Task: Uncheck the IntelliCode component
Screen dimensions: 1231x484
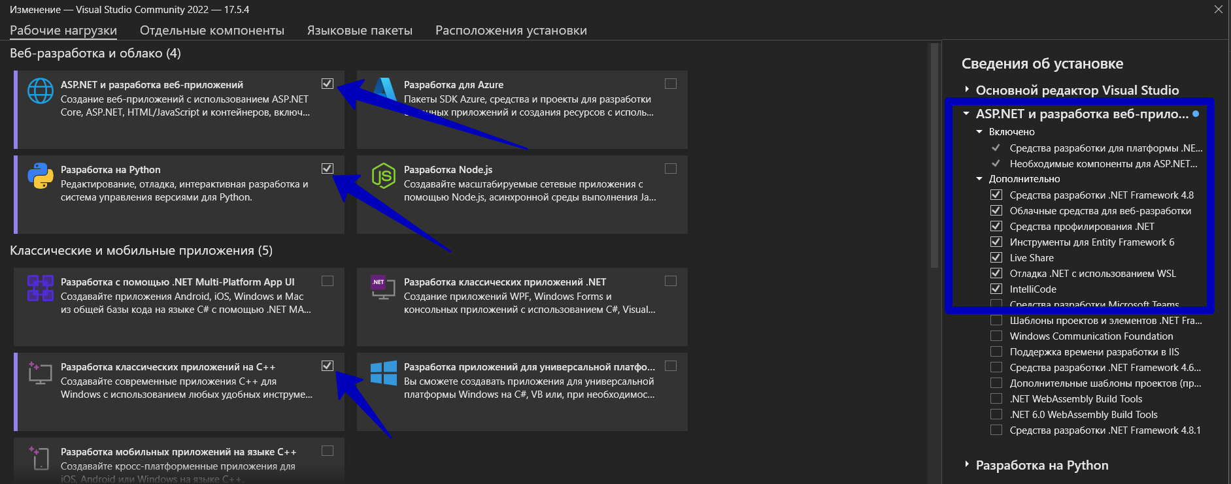Action: [996, 289]
